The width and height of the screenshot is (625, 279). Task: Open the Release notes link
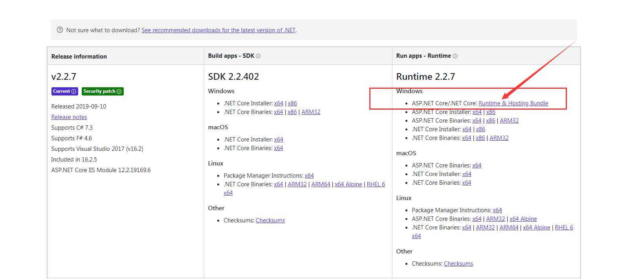(x=69, y=117)
